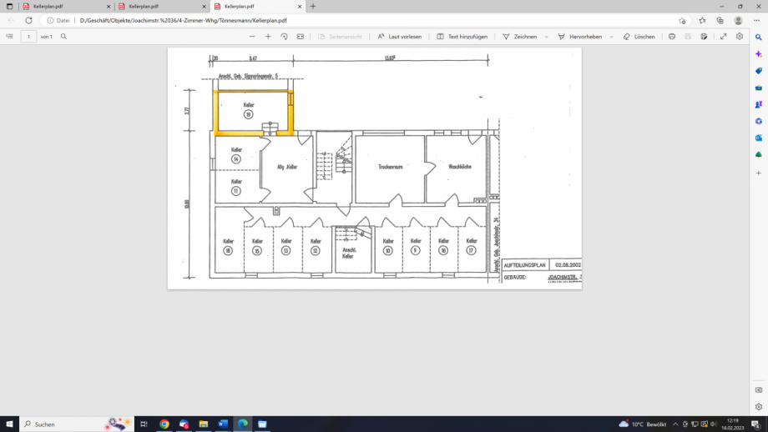Open the Edge sidebar search icon
Viewport: 768px width, 432px height.
pos(759,38)
